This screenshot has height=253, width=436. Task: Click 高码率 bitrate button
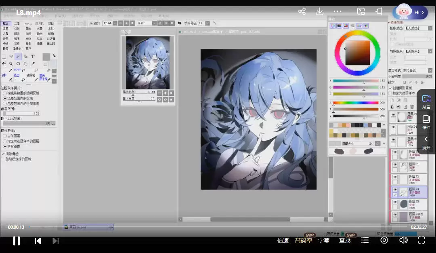[303, 240]
